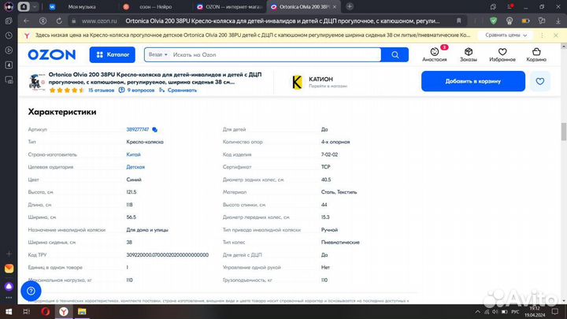Open the purple Alice assistant sidebar icon
567x319 pixels.
pyautogui.click(x=9, y=287)
